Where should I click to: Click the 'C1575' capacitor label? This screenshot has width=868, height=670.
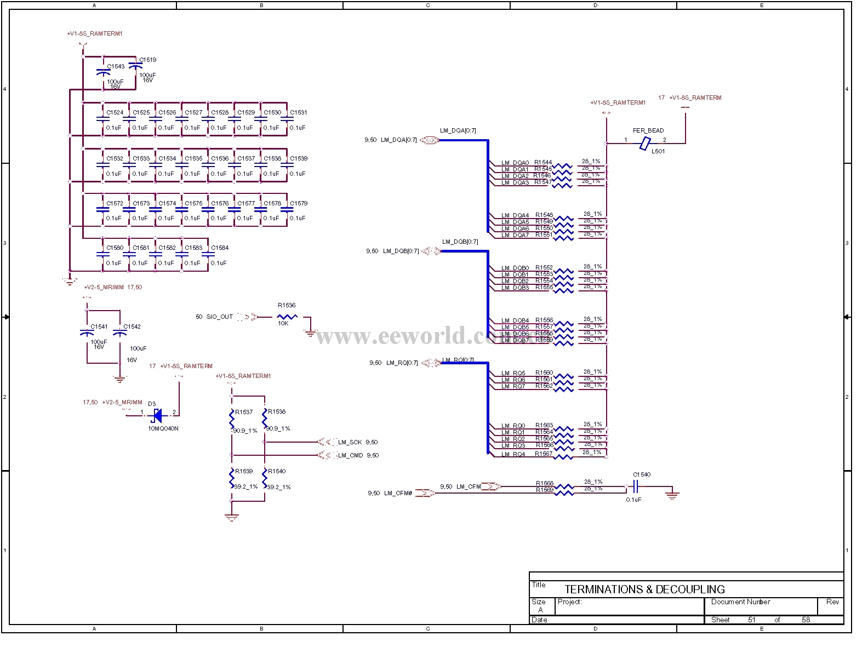coord(193,203)
